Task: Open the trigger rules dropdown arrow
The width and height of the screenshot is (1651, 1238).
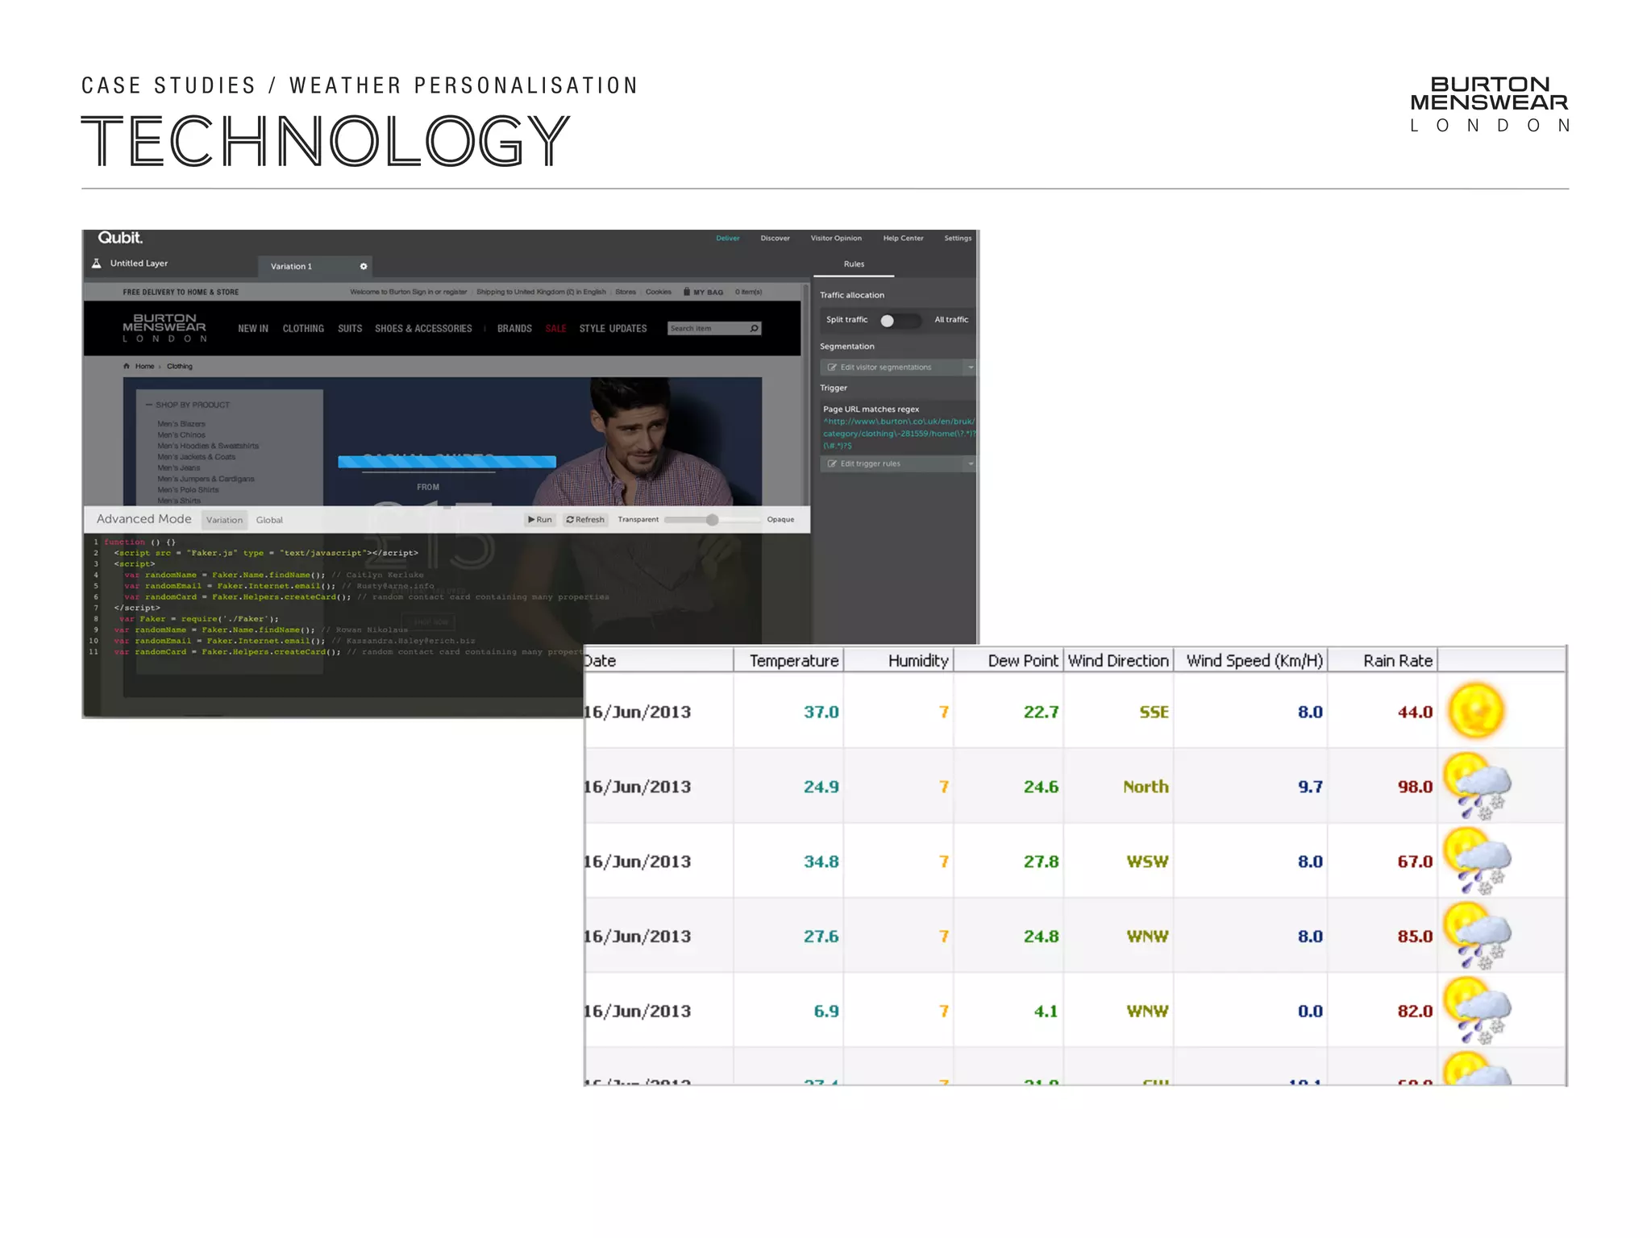Action: (971, 463)
